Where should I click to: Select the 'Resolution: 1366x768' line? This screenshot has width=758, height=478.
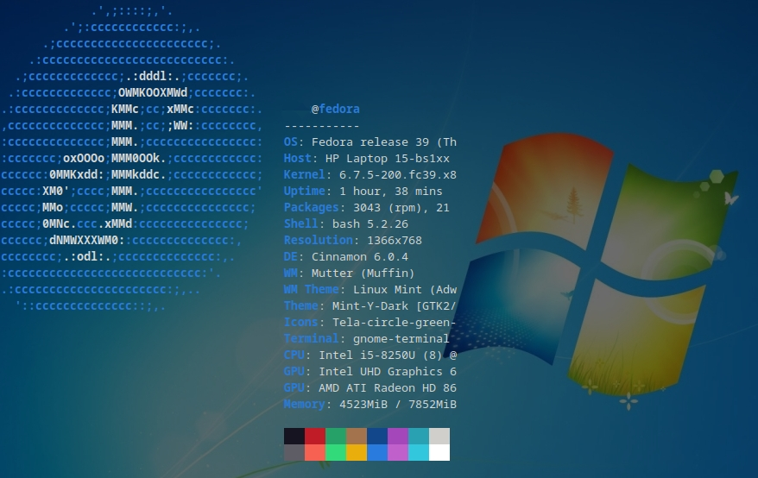353,241
